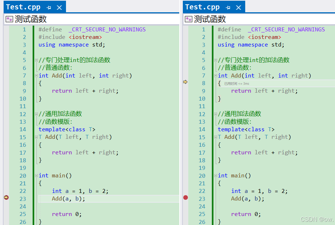Collapse comment block at line 12 in left window
Image resolution: width=335 pixels, height=225 pixels.
pyautogui.click(x=36, y=114)
